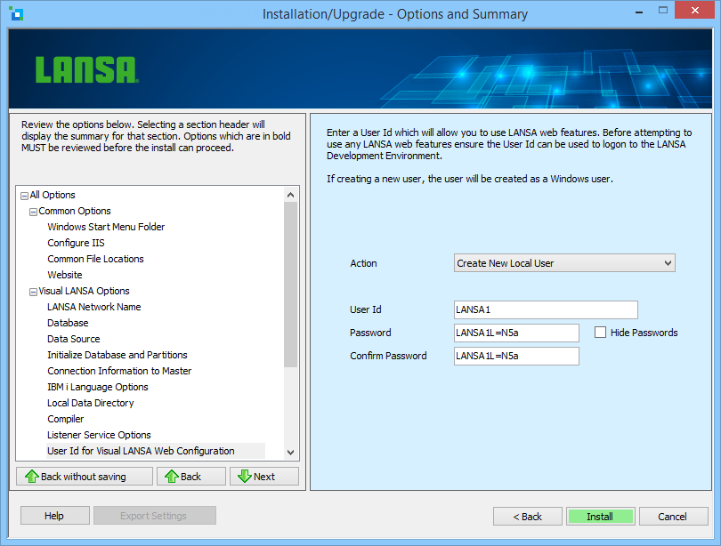Close the Installation/Upgrade window
The width and height of the screenshot is (721, 546).
(x=695, y=11)
